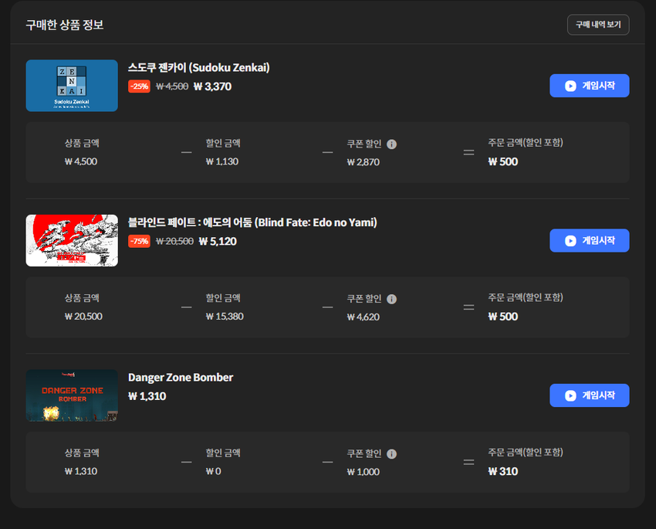Start the Sudoku Zenkai game with 게임시작
656x529 pixels.
pyautogui.click(x=589, y=86)
